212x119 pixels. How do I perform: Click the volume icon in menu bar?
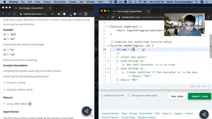point(145,2)
